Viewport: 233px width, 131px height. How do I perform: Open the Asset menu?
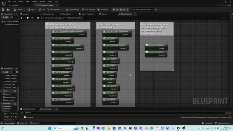click(x=21, y=1)
